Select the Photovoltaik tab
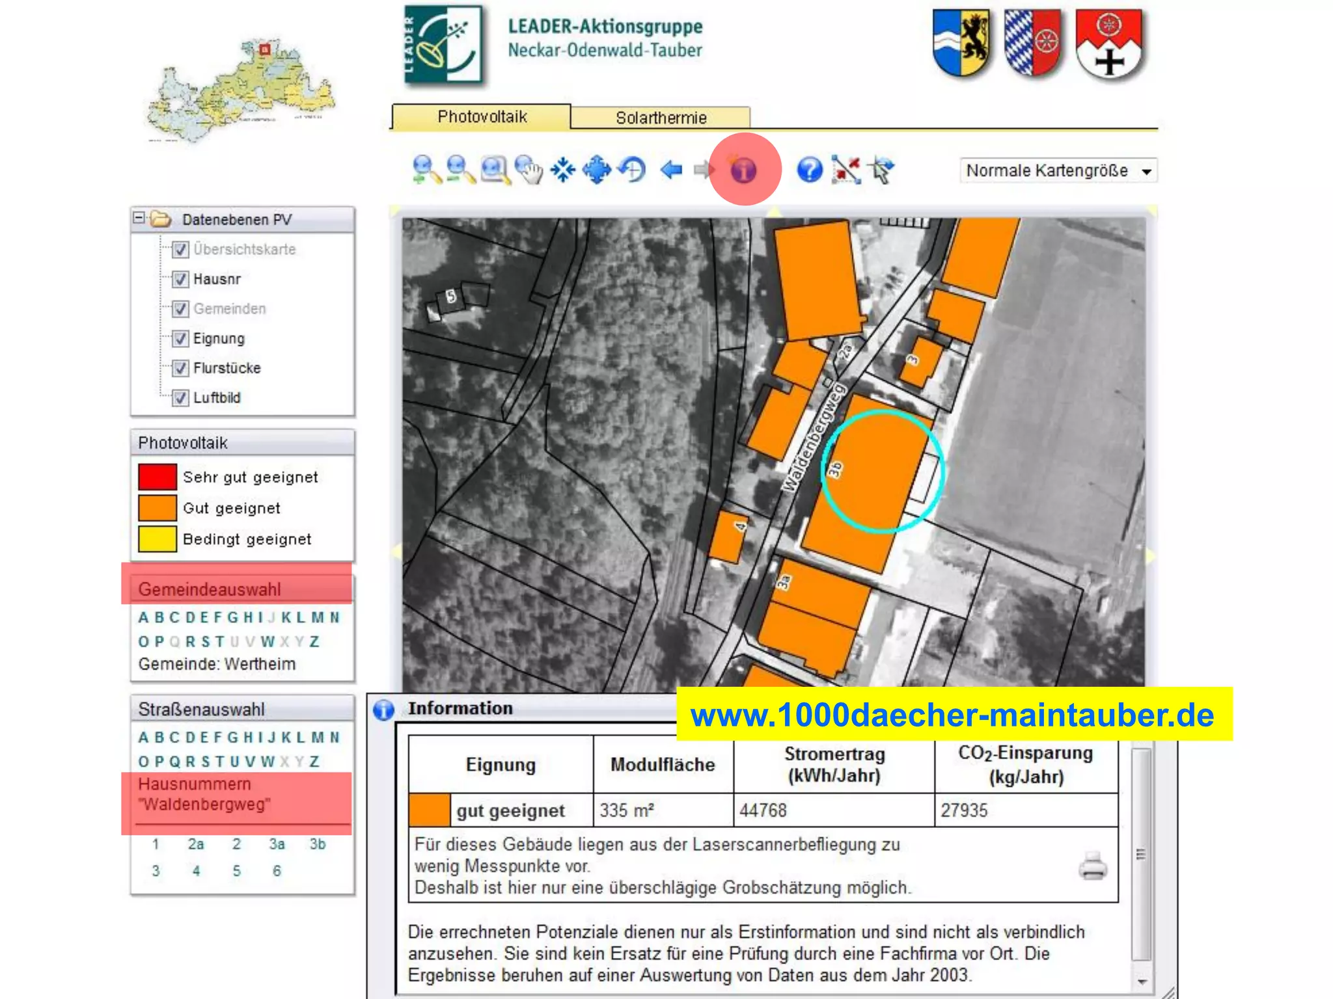This screenshot has height=999, width=1333. tap(482, 116)
